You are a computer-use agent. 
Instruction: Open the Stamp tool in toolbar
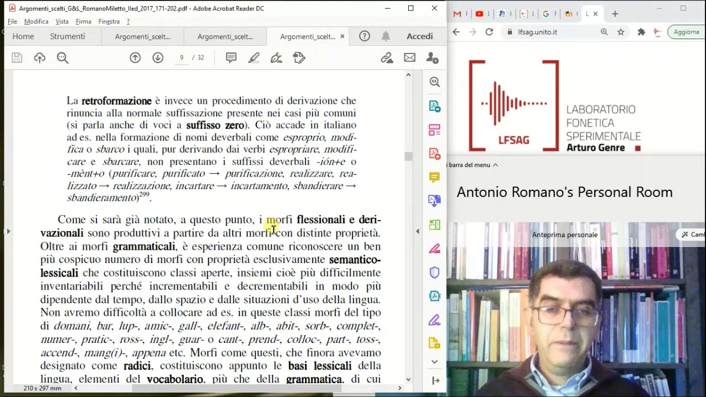[x=299, y=57]
